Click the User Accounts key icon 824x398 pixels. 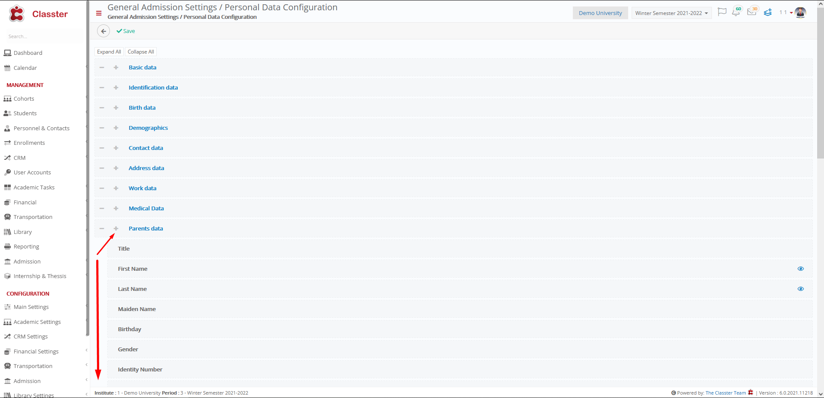pos(7,172)
